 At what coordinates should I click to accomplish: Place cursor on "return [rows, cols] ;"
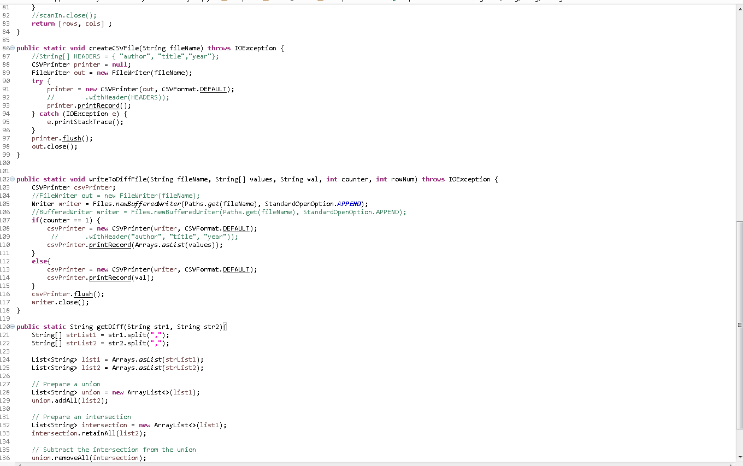(x=72, y=23)
